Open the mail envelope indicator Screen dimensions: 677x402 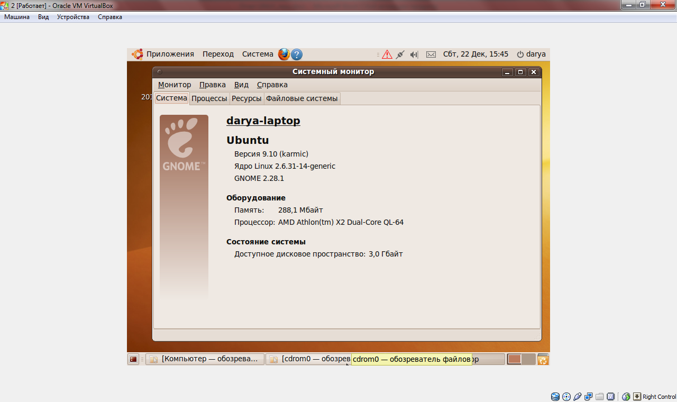coord(431,54)
